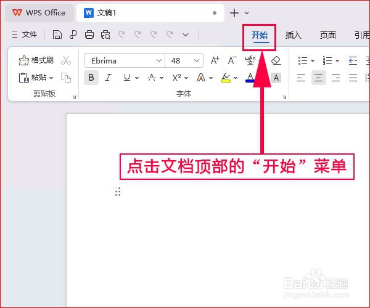Screen dimensions: 370x308
Task: Click the Decrease Indent icon
Action: tap(353, 60)
